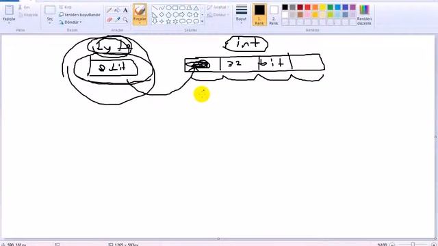Select the Magnifier tool
This screenshot has width=438, height=246.
pyautogui.click(x=125, y=20)
